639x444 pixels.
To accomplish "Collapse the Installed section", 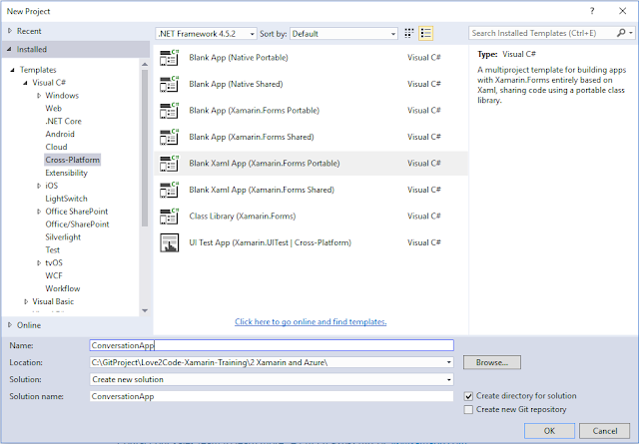I will coord(9,49).
